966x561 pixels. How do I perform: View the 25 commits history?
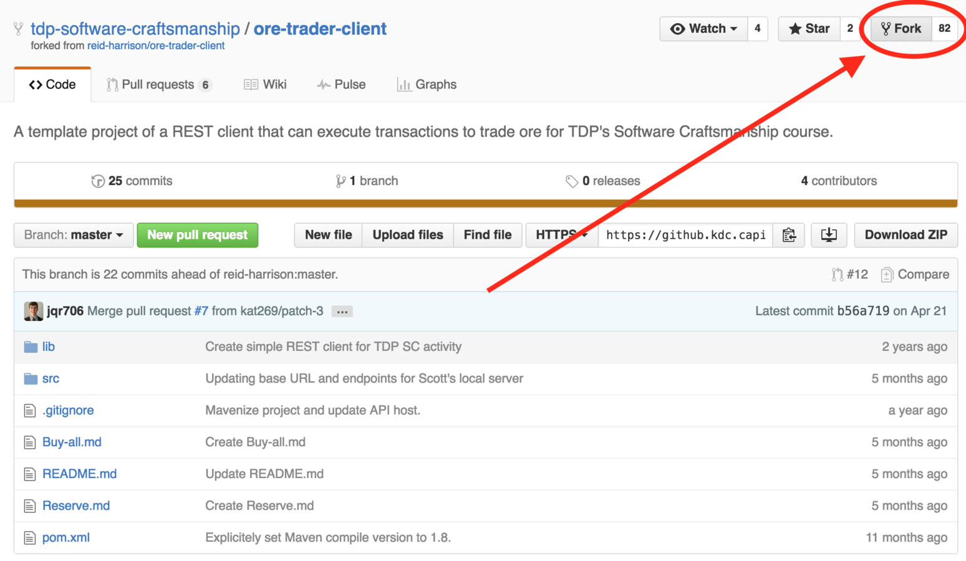pyautogui.click(x=132, y=181)
